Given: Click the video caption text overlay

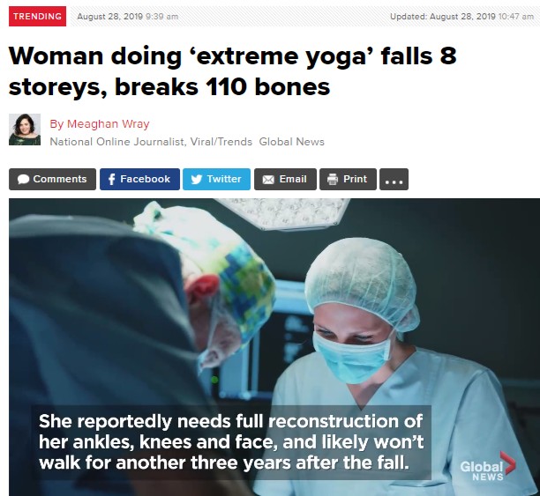Looking at the screenshot, I should 231,442.
